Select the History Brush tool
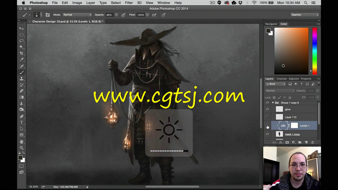 [22, 85]
